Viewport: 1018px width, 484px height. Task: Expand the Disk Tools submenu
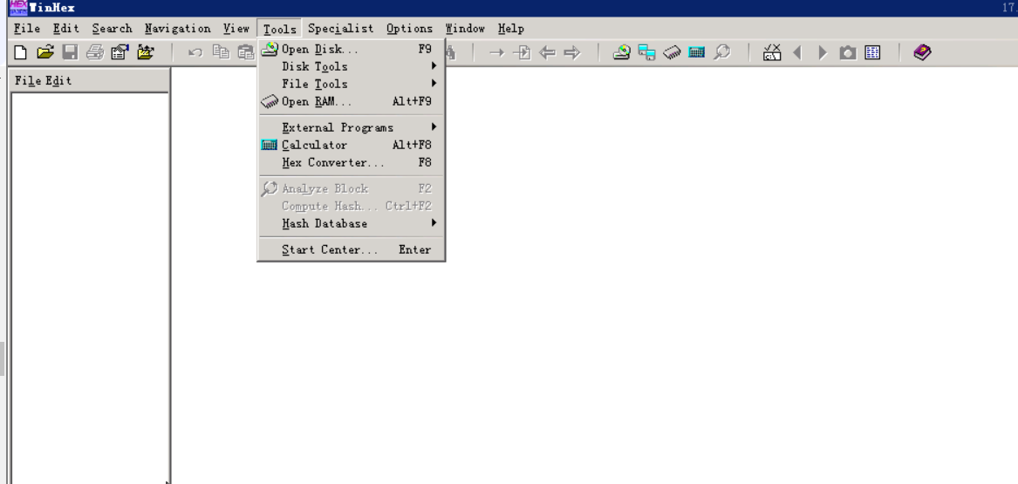(x=352, y=66)
